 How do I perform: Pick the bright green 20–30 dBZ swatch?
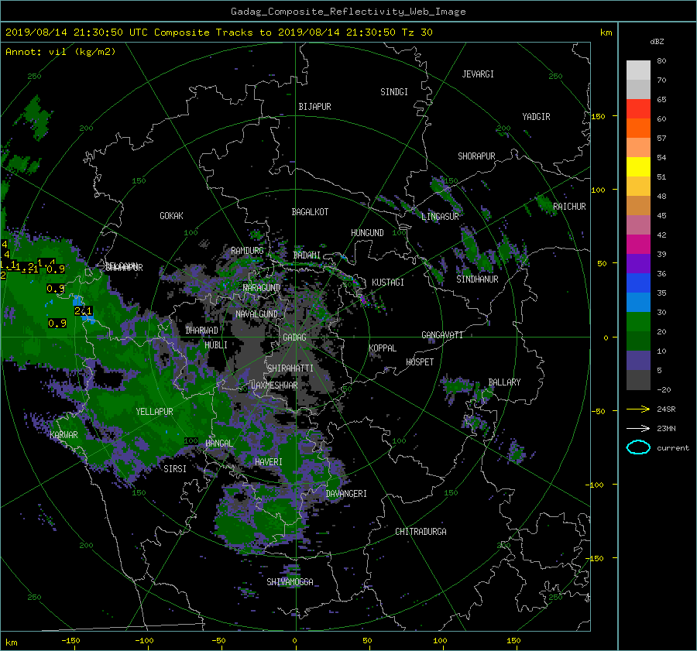638,321
